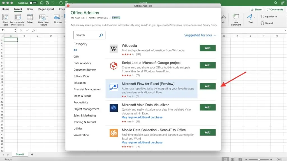Open the Text dropdown arrow

(x=254, y=17)
